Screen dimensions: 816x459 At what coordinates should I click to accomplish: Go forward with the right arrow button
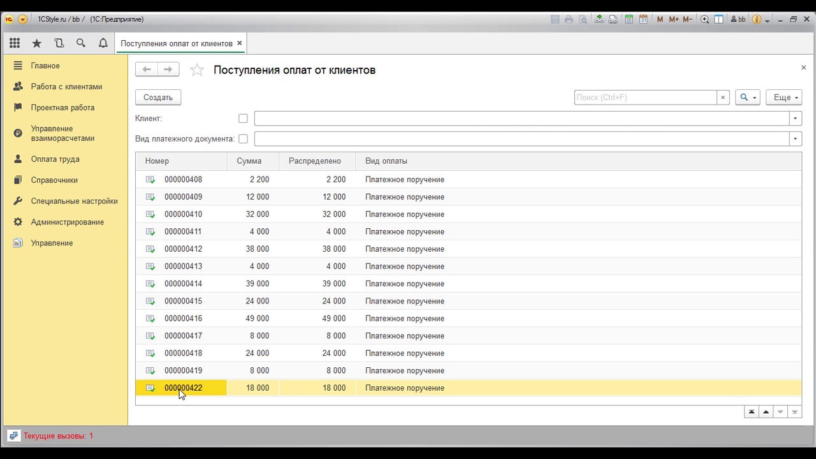[168, 69]
